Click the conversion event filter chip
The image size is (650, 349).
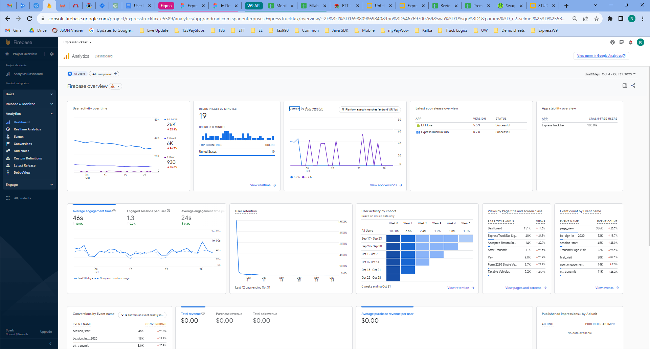[x=142, y=315]
